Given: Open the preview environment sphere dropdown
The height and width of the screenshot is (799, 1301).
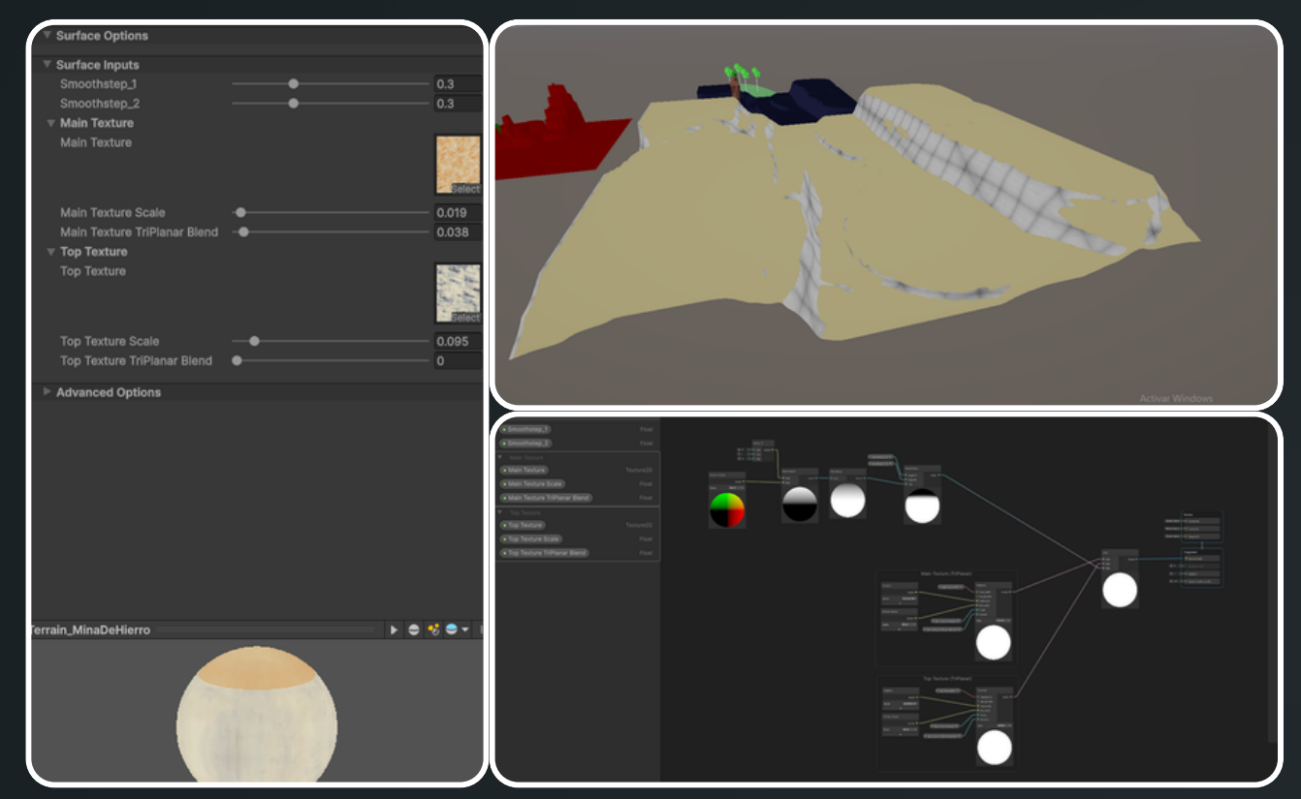Looking at the screenshot, I should (456, 630).
